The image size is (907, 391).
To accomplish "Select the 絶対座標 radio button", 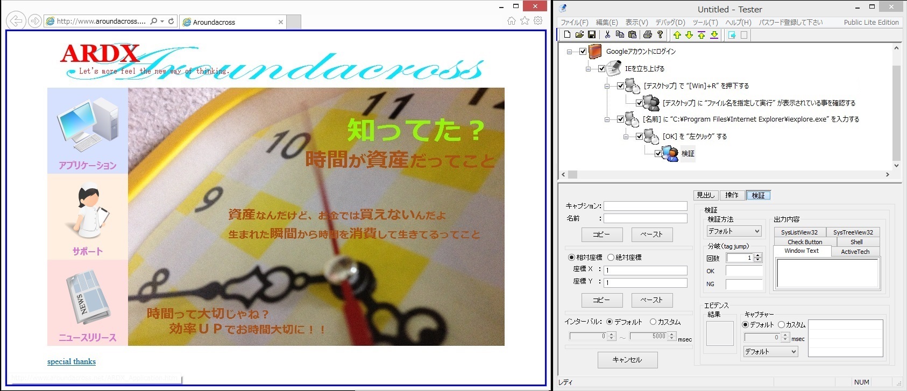I will pos(611,258).
